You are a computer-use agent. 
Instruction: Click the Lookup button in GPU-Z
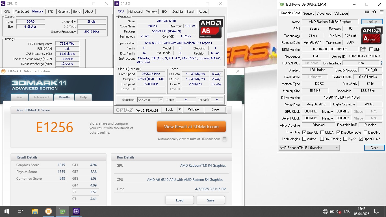click(372, 22)
